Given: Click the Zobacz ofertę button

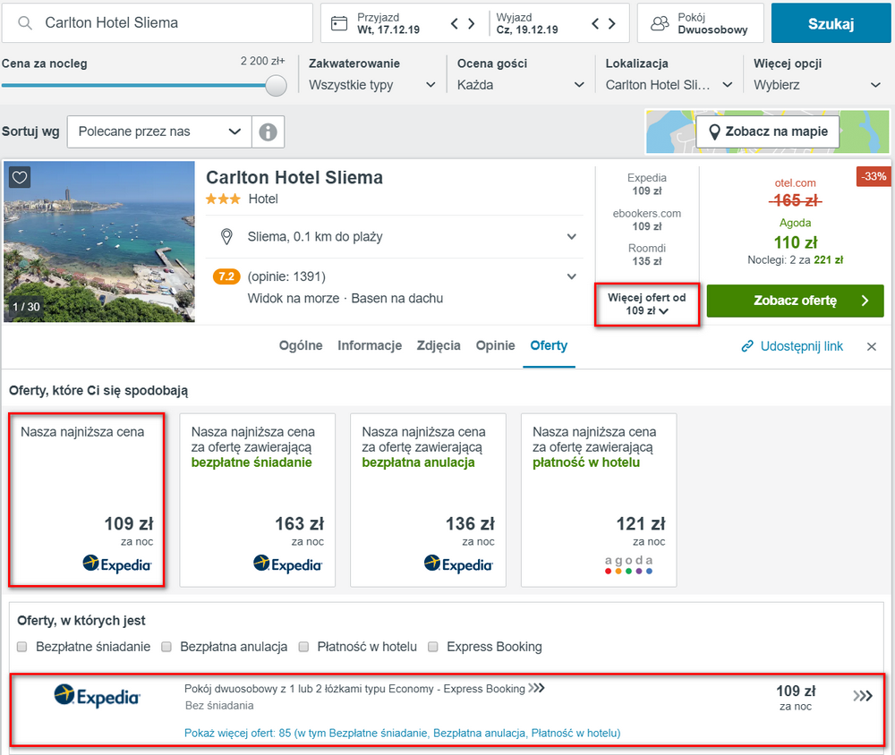Looking at the screenshot, I should click(795, 301).
